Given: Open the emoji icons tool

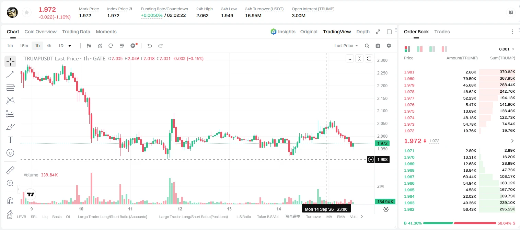Looking at the screenshot, I should tap(10, 153).
